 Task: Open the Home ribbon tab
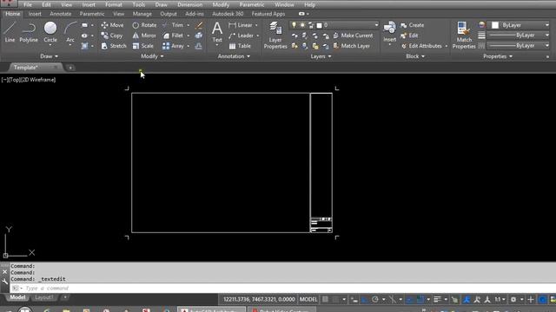tap(13, 14)
